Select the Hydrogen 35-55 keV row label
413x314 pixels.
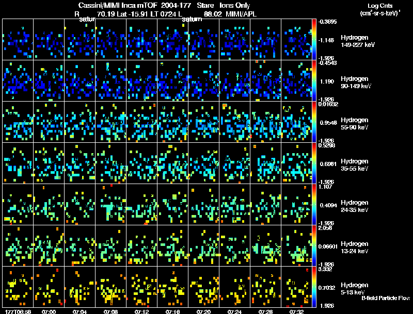(x=355, y=165)
